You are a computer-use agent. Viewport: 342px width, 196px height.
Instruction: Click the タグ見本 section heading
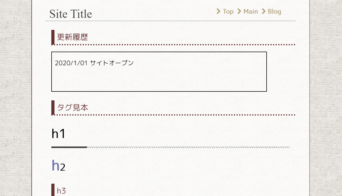(x=73, y=107)
